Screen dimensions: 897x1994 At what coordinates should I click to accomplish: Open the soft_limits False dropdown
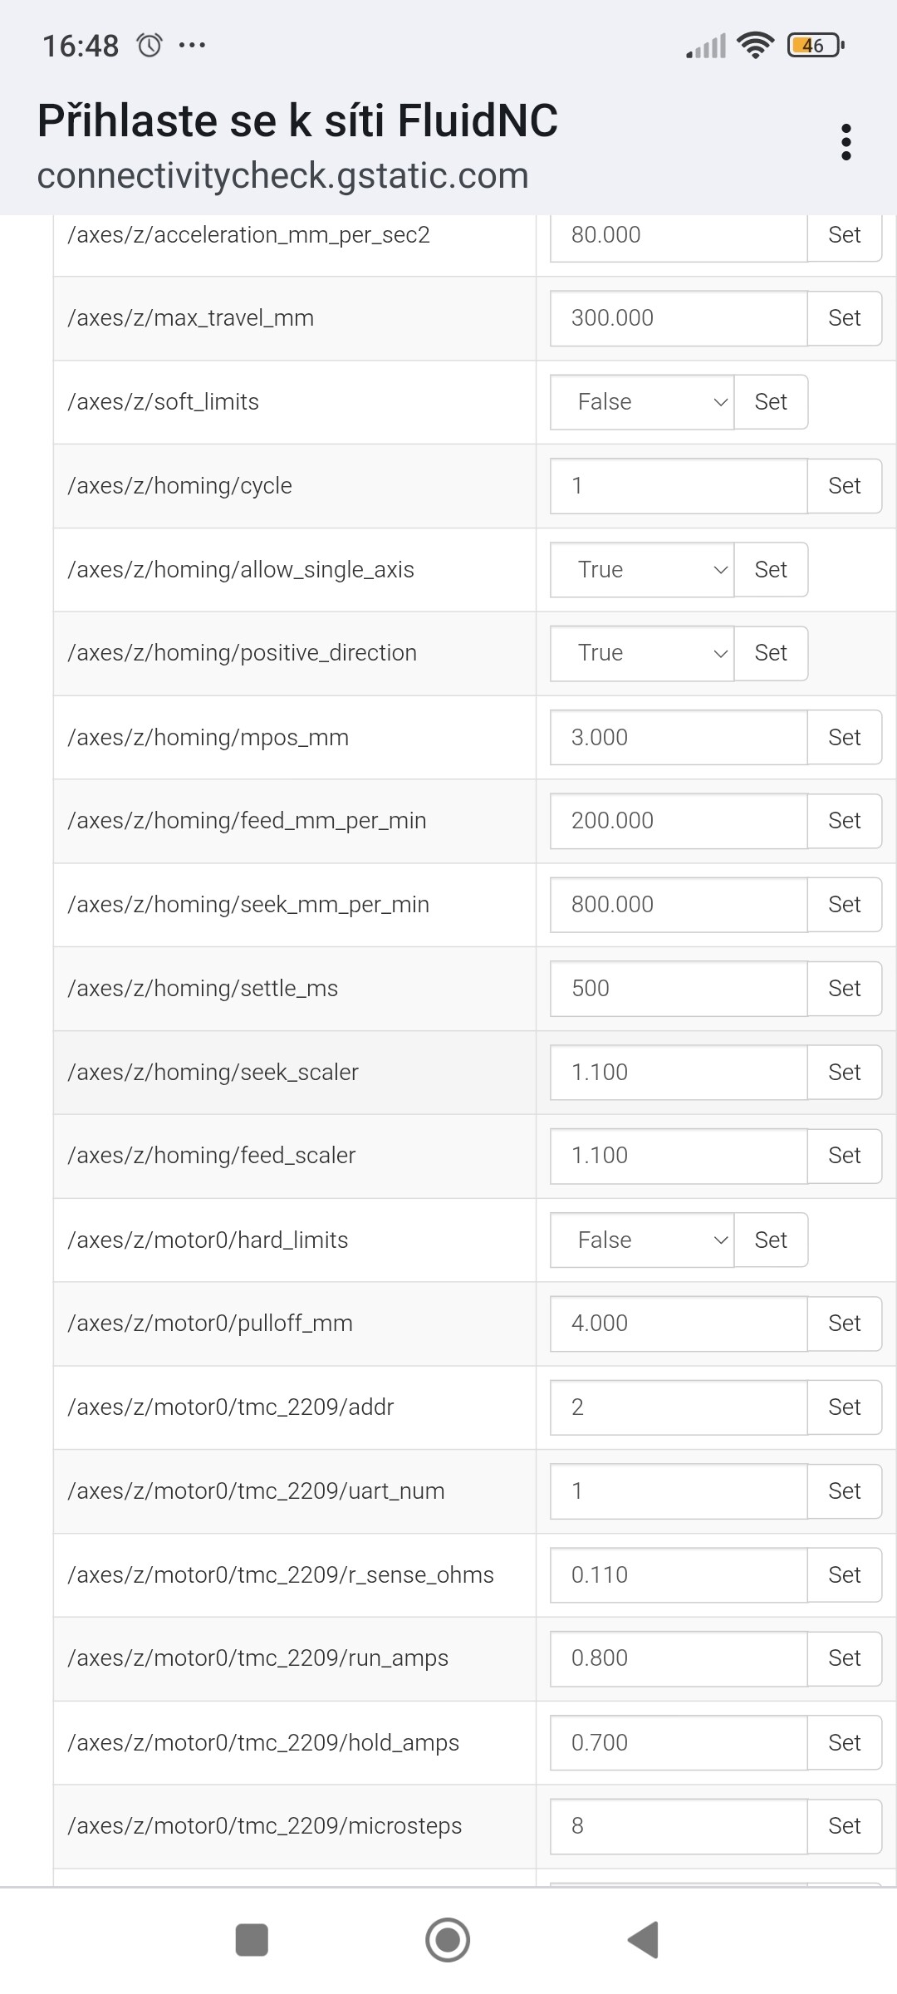coord(642,402)
